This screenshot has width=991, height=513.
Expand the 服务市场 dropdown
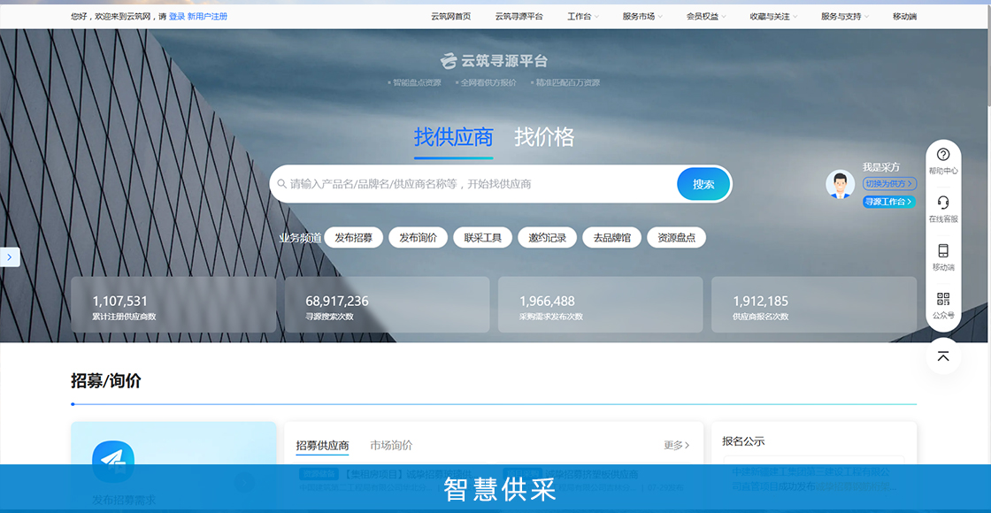click(x=642, y=17)
